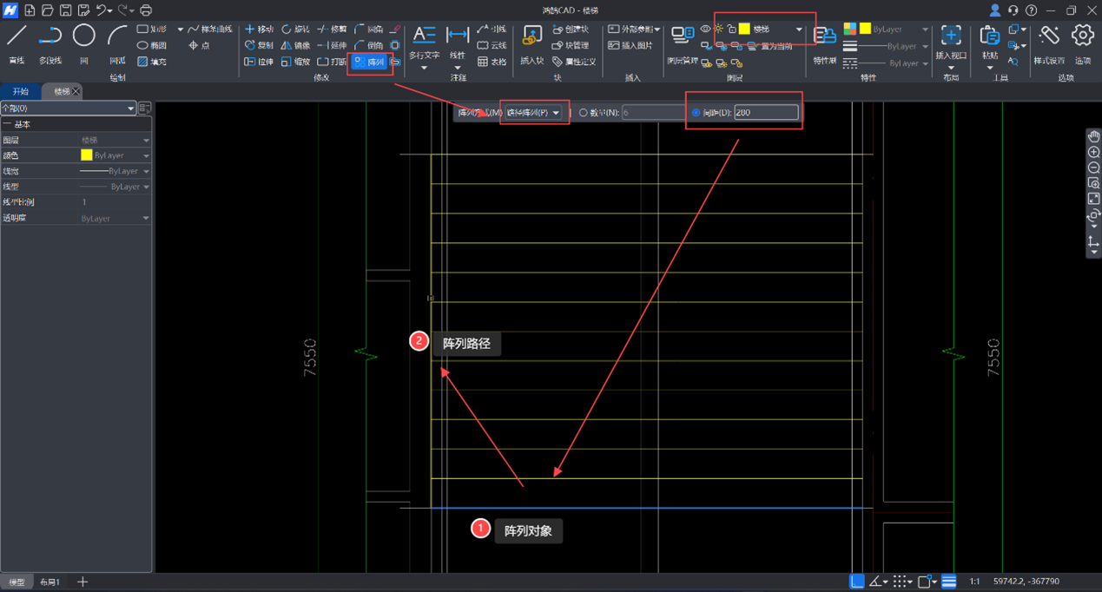Switch to the 开始 tab
1102x592 pixels.
click(20, 91)
